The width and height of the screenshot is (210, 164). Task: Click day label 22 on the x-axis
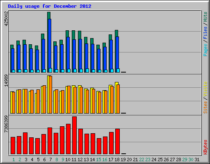click(x=142, y=159)
